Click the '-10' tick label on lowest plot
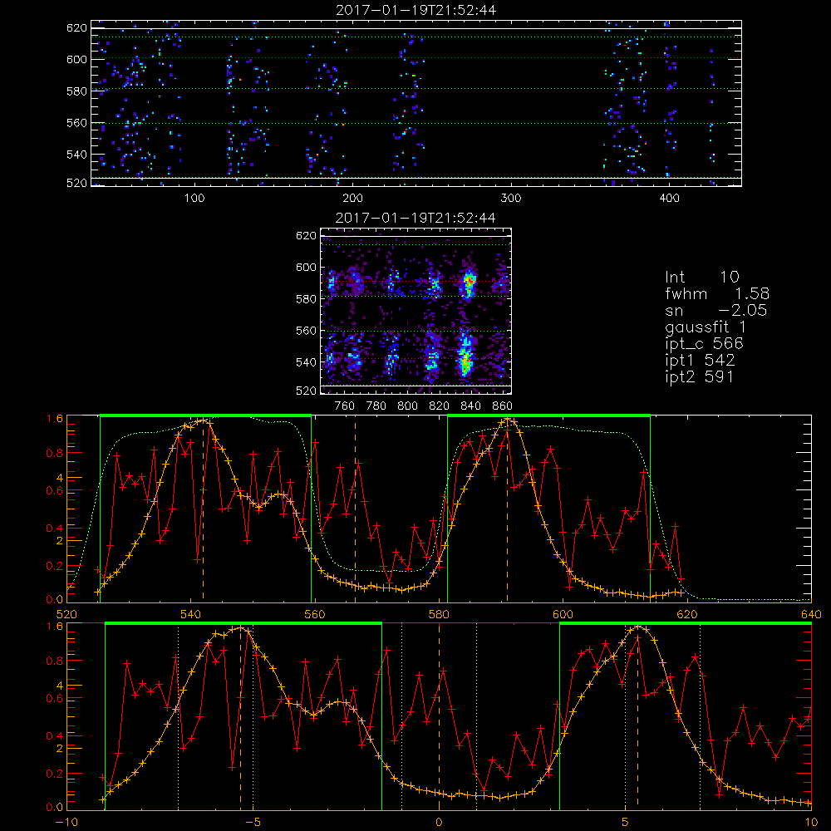 (x=66, y=822)
